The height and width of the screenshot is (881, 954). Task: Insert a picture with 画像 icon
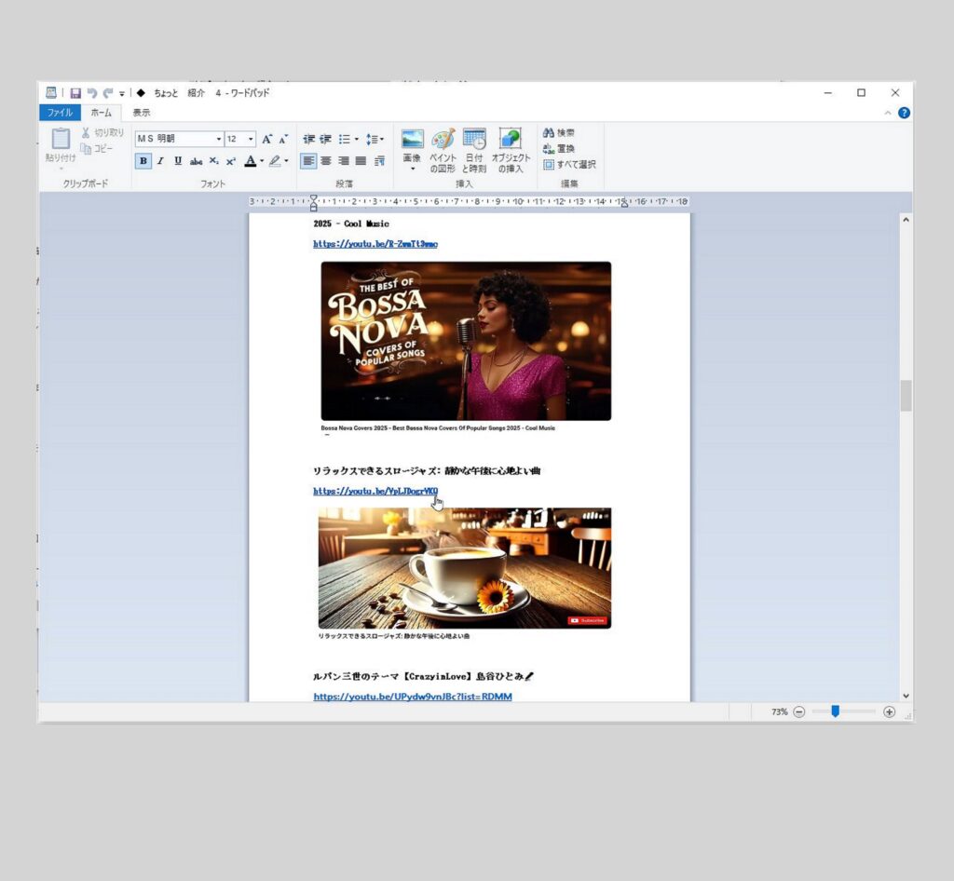click(x=413, y=139)
